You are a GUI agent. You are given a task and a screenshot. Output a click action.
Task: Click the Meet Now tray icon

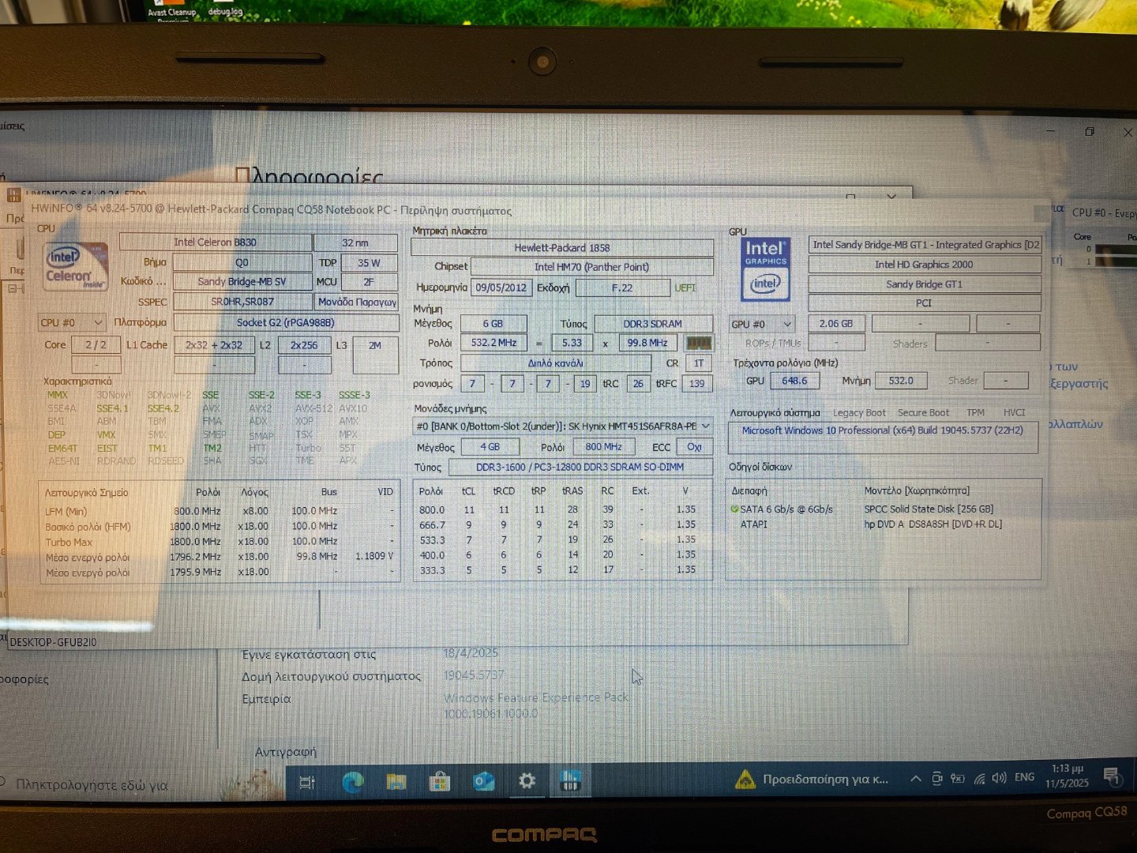937,778
